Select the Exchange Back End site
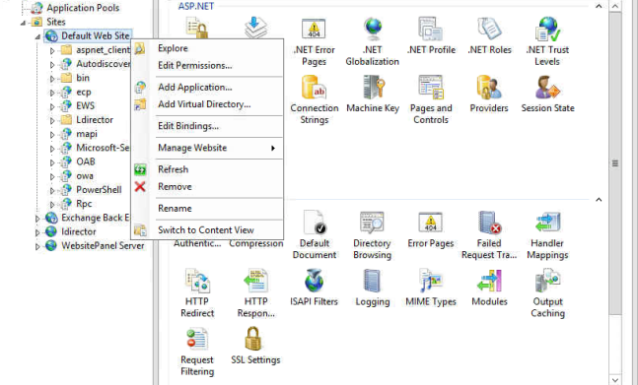Viewport: 638px width, 385px height. pos(96,218)
